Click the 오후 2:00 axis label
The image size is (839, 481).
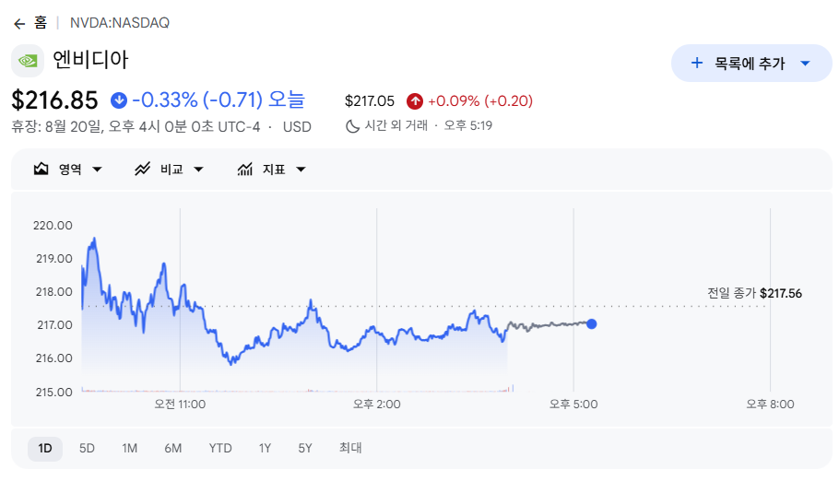(x=377, y=405)
